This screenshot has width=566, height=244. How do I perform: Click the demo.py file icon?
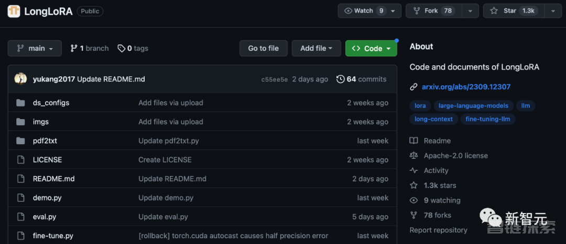tap(20, 198)
